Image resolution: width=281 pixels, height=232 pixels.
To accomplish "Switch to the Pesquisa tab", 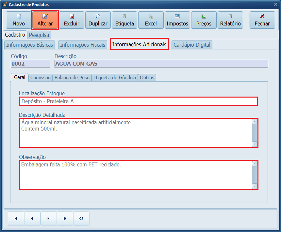I will [39, 35].
